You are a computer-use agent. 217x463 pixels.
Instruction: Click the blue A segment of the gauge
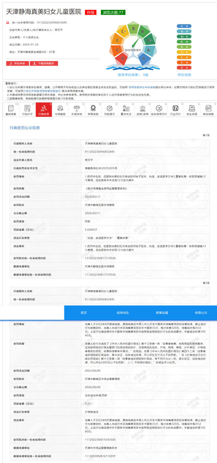[143, 58]
